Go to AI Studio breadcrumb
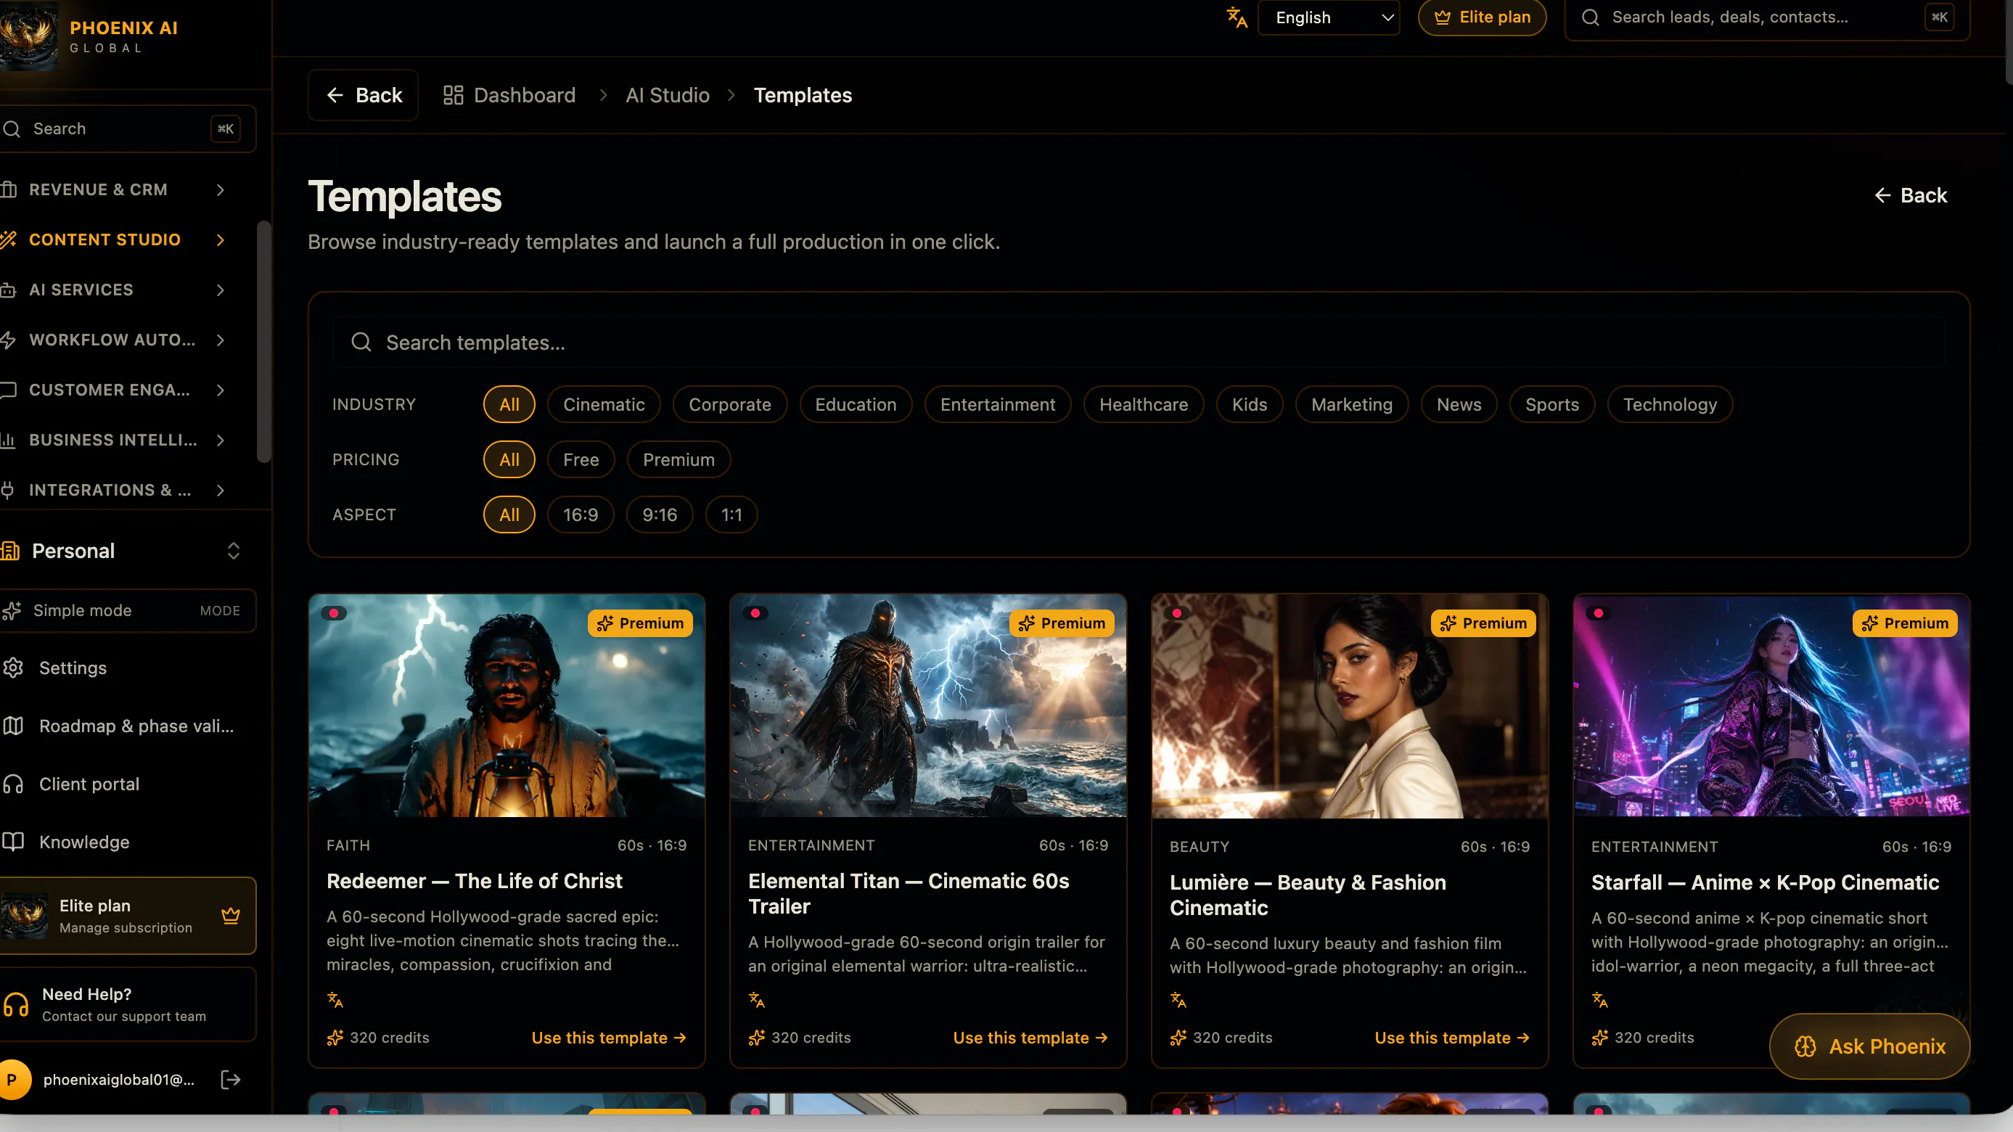 click(x=668, y=95)
